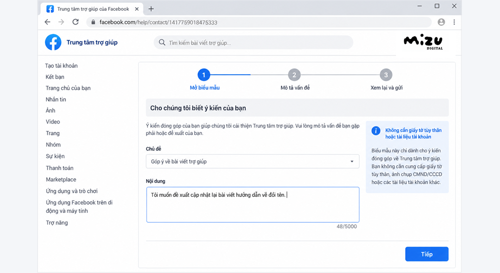Click the Trung tâm trợ giúp browser tab title
Viewport: 500px width, 273px height.
[93, 9]
